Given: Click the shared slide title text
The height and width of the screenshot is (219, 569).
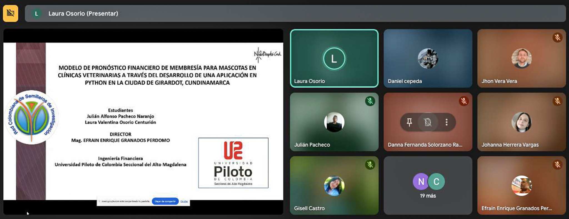Looking at the screenshot, I should click(x=157, y=75).
